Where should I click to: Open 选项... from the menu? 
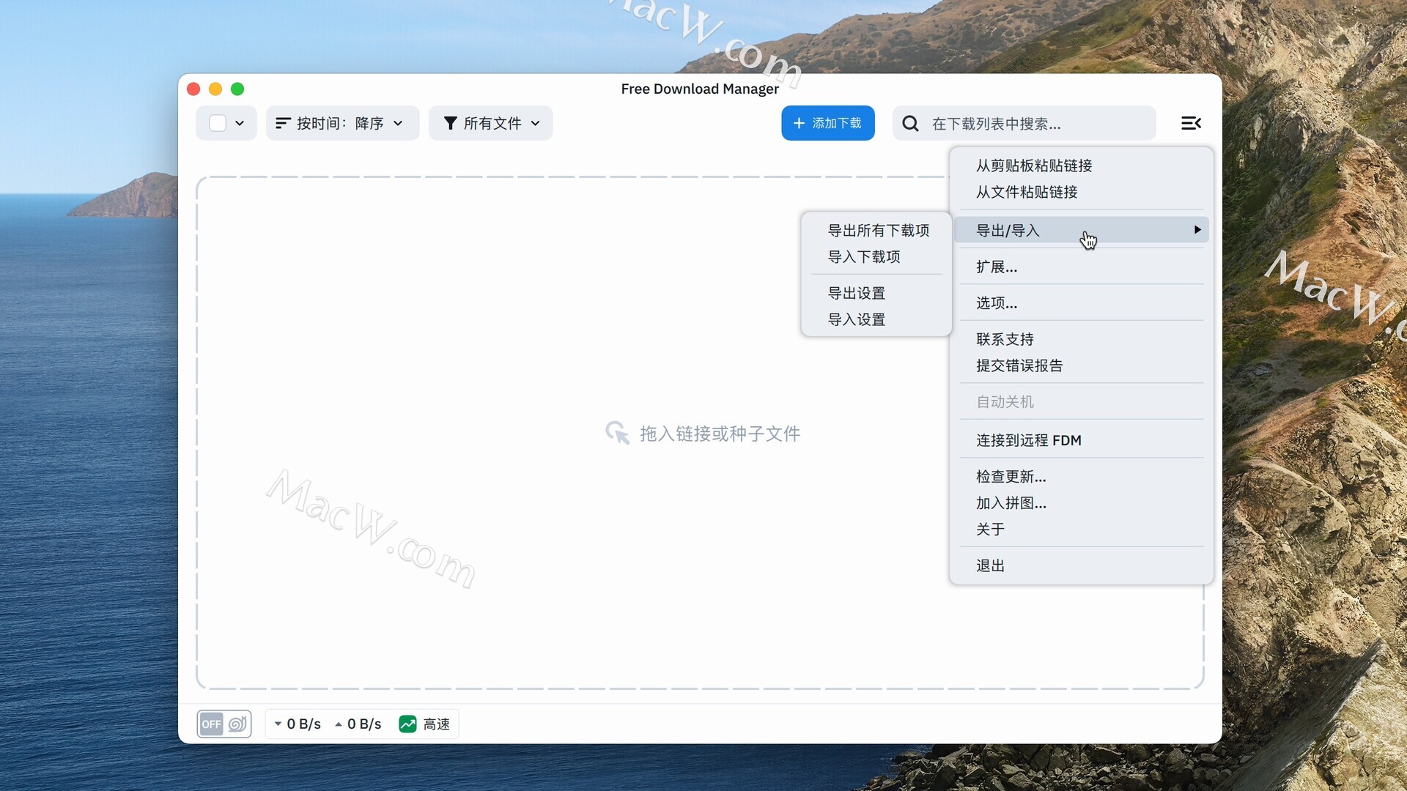pos(996,303)
